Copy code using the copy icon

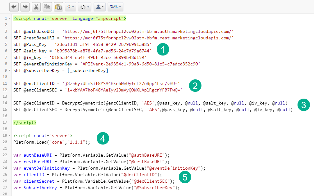(x=47, y=7)
